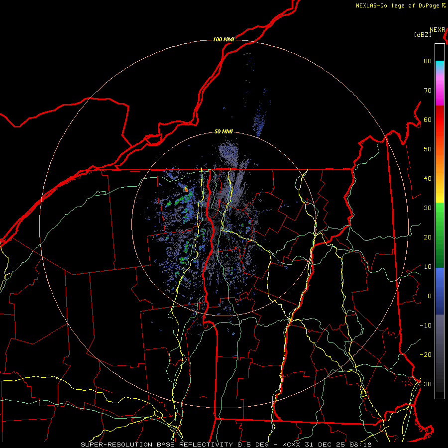Click the 70 value on dBZ scale
Viewport: 448px width, 448px height.
pos(428,90)
